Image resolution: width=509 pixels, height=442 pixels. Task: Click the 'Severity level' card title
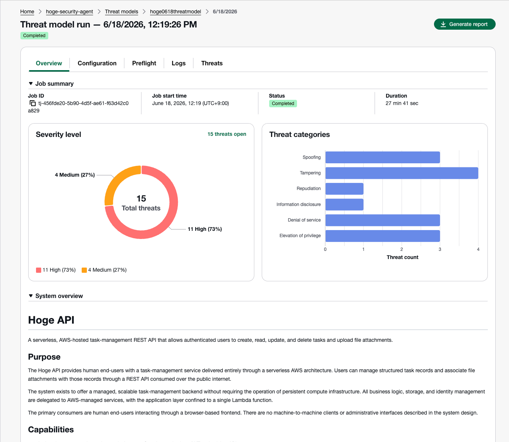(58, 134)
